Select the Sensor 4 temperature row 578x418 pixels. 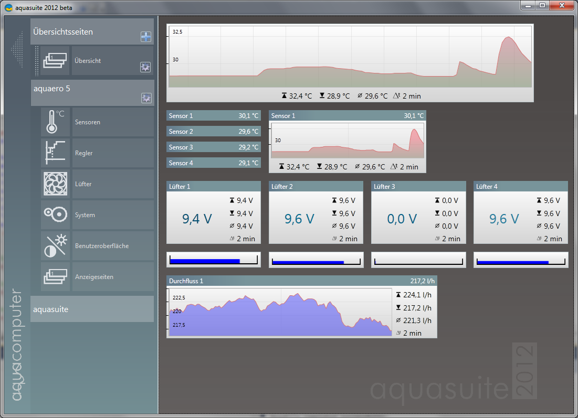(x=213, y=163)
